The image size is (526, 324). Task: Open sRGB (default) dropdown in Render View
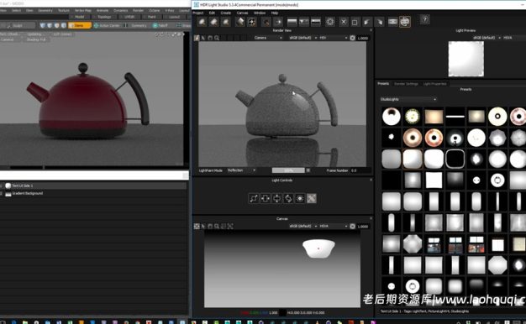(x=302, y=38)
